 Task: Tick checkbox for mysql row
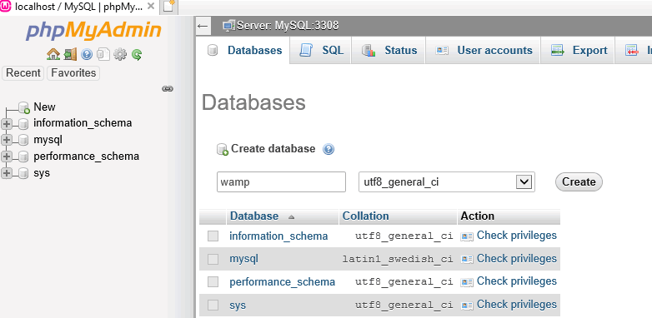tap(213, 260)
